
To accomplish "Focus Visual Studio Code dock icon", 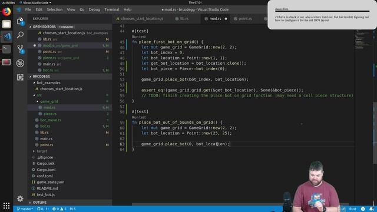I will tap(6, 37).
